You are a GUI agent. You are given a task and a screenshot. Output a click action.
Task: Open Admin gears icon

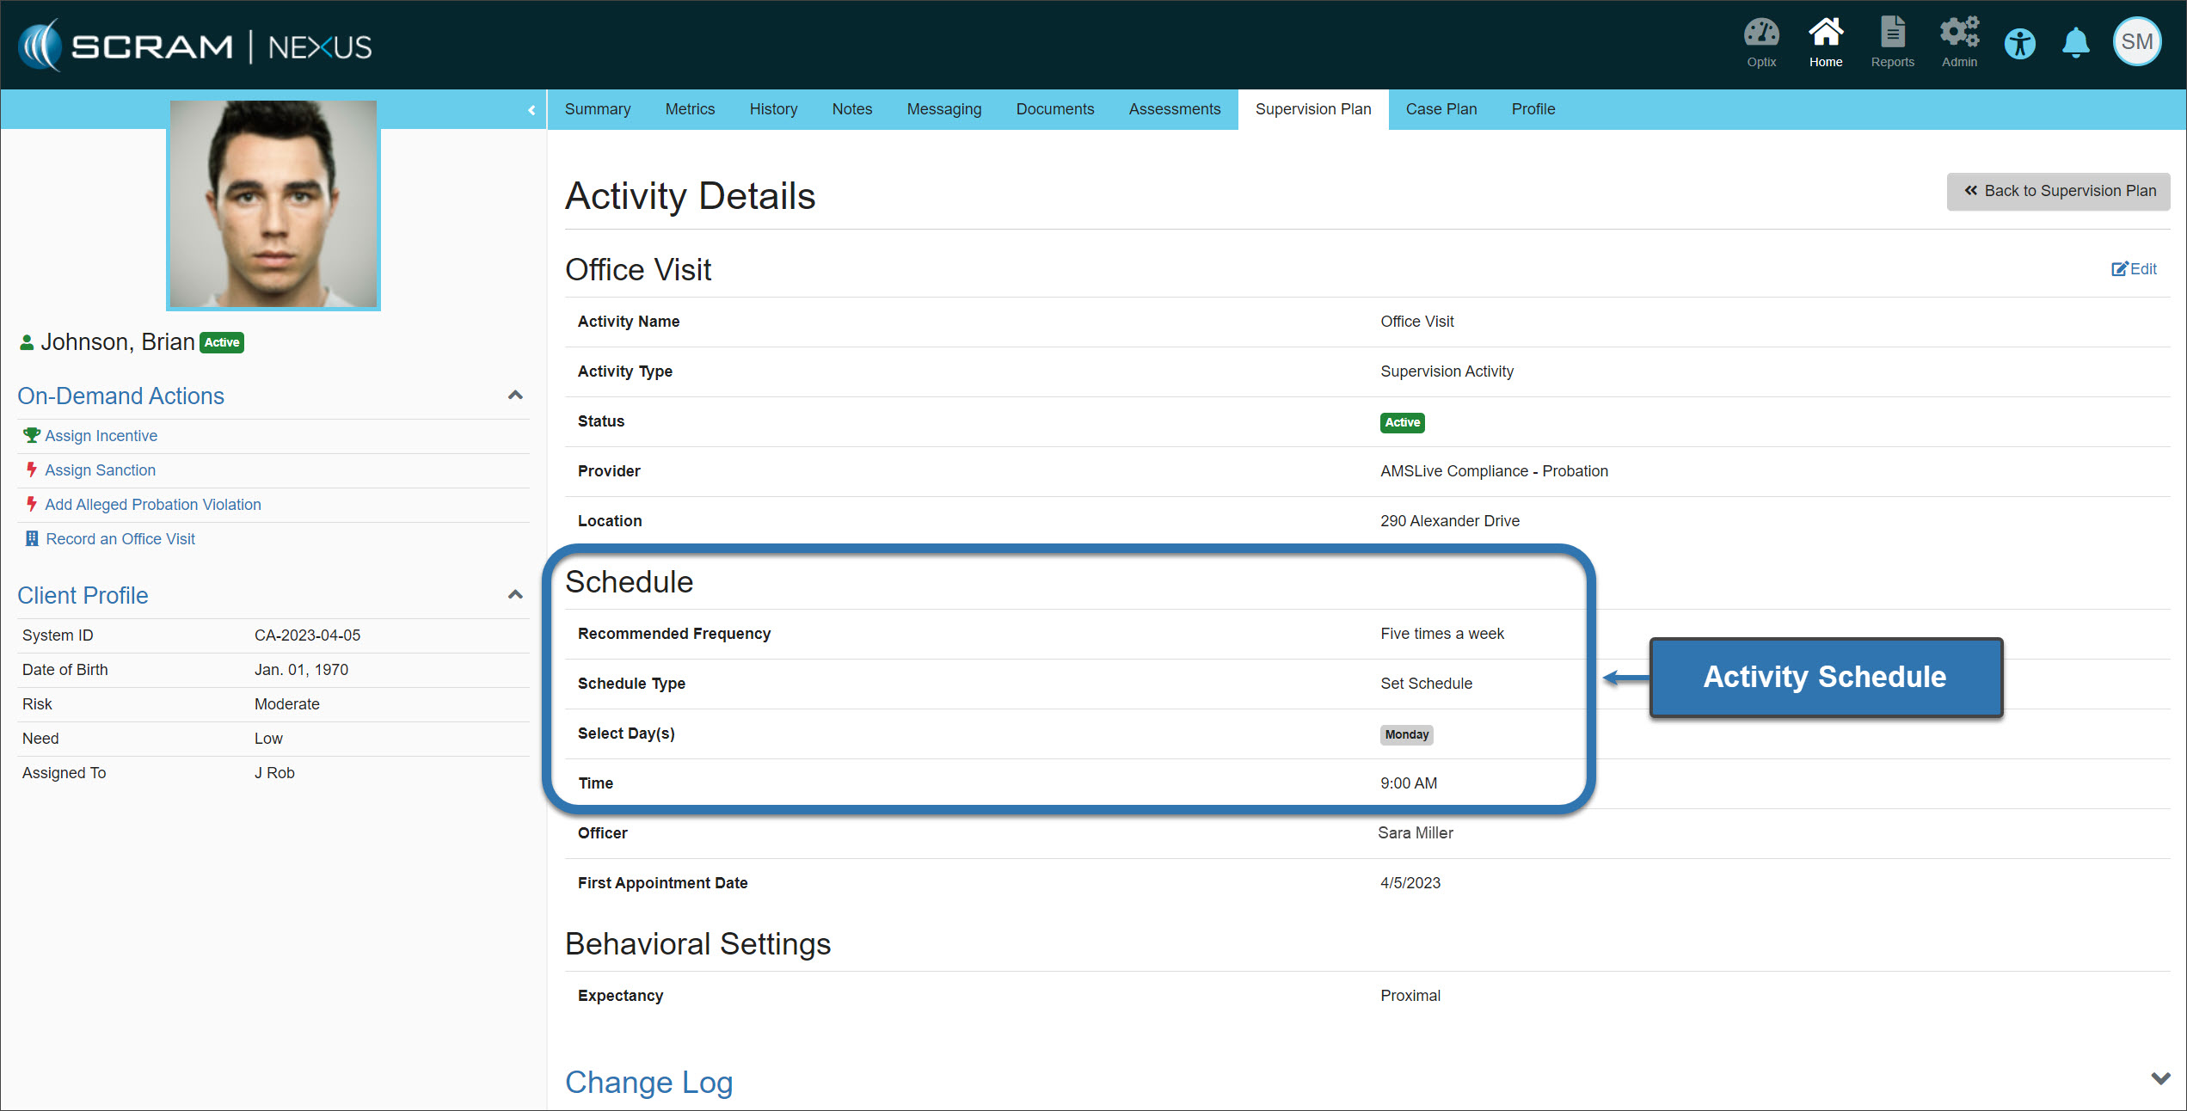(1958, 34)
